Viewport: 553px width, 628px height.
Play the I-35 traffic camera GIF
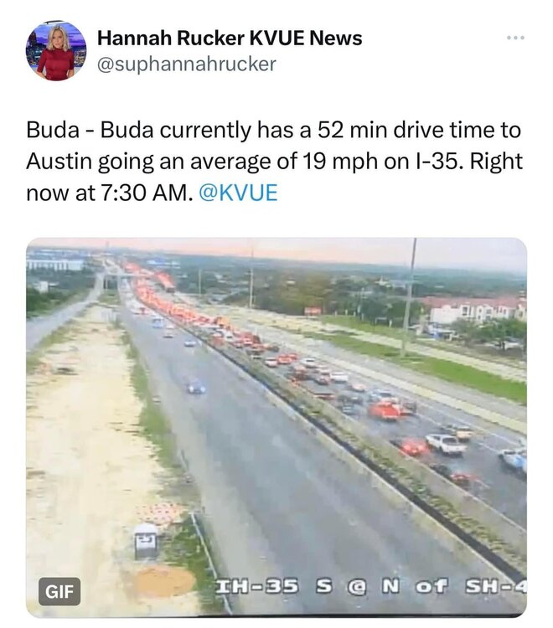[x=276, y=427]
